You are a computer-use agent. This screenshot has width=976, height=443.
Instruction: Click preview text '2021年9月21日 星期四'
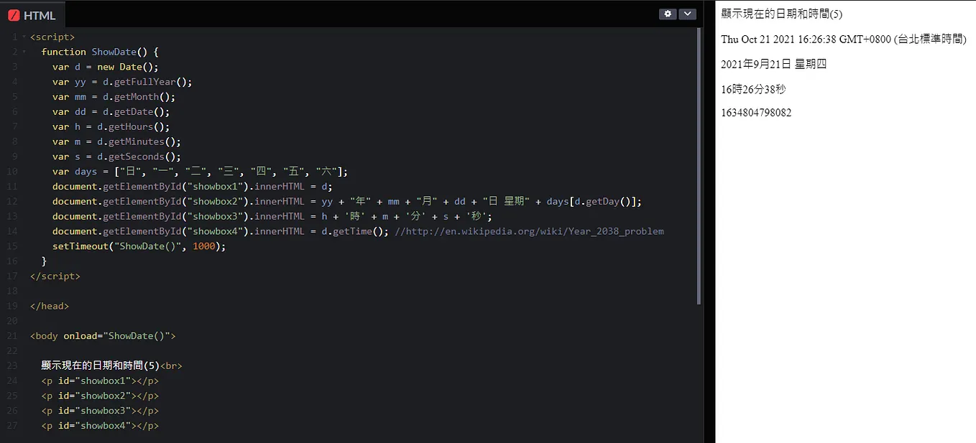pos(774,65)
